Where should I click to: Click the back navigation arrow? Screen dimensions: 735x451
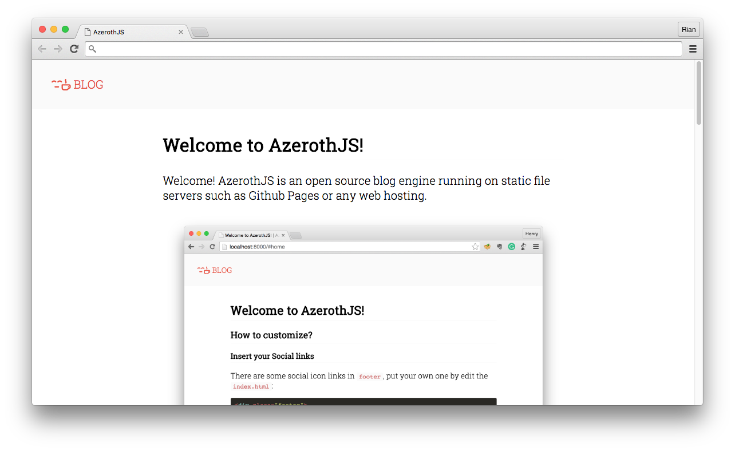point(42,49)
